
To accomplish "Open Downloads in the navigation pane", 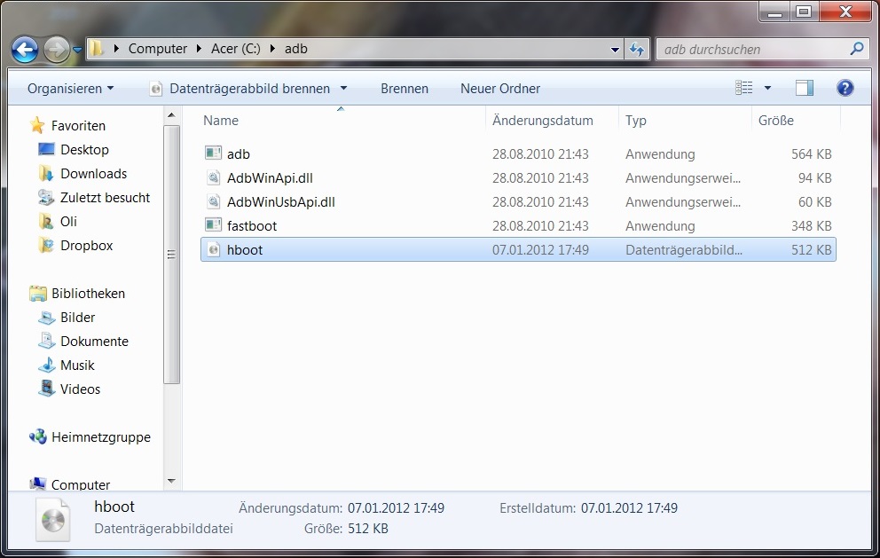I will click(94, 174).
